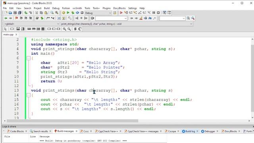The width and height of the screenshot is (254, 143).
Task: Click the Message column header
Action: click(44, 137)
